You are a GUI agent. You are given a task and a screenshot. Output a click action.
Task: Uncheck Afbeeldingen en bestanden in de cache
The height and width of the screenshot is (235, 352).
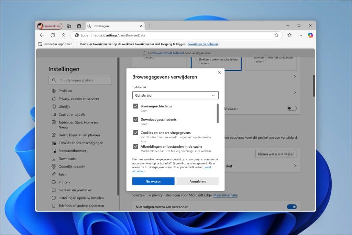(x=135, y=146)
